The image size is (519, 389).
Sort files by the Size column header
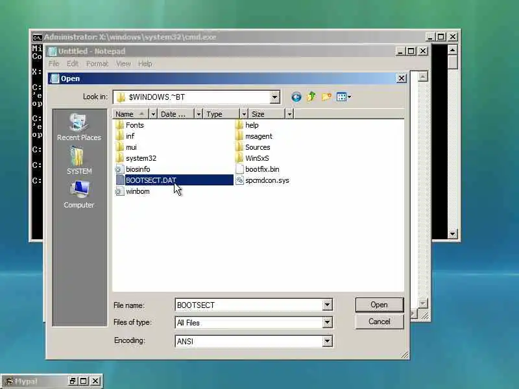click(267, 114)
